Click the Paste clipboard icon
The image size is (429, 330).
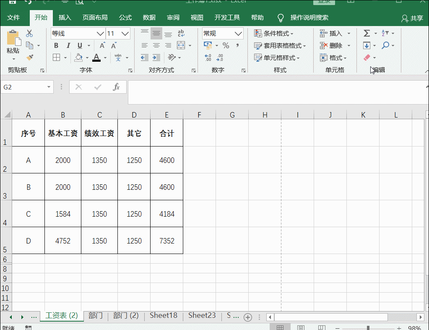pyautogui.click(x=13, y=38)
